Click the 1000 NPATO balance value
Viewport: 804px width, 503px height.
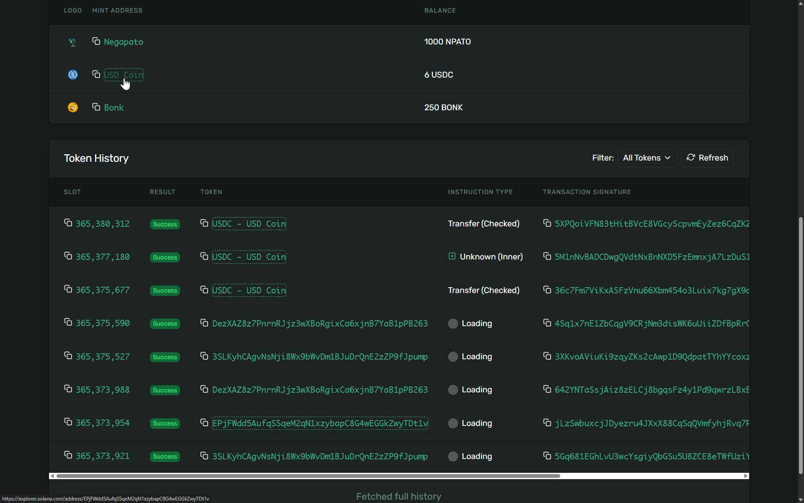448,42
